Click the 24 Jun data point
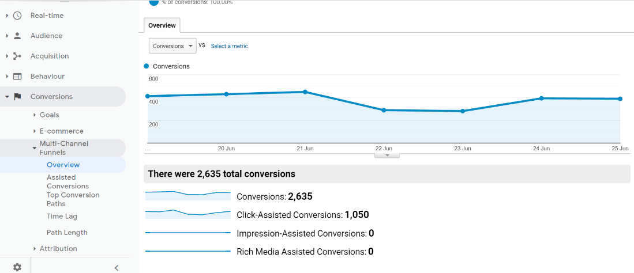The height and width of the screenshot is (273, 634). coord(541,98)
